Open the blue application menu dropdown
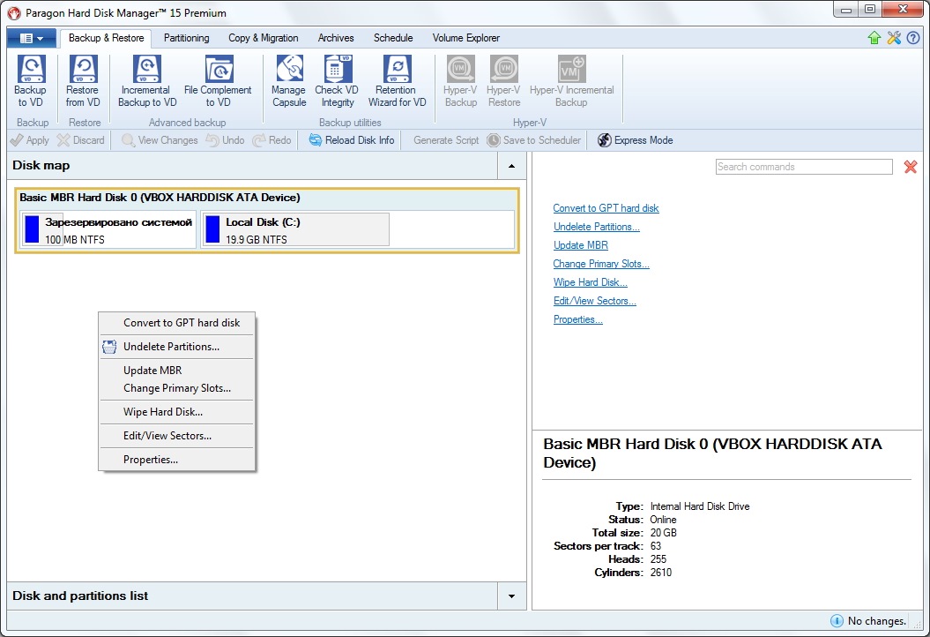 point(32,39)
